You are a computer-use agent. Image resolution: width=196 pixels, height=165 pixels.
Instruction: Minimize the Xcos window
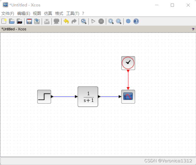click(x=157, y=5)
